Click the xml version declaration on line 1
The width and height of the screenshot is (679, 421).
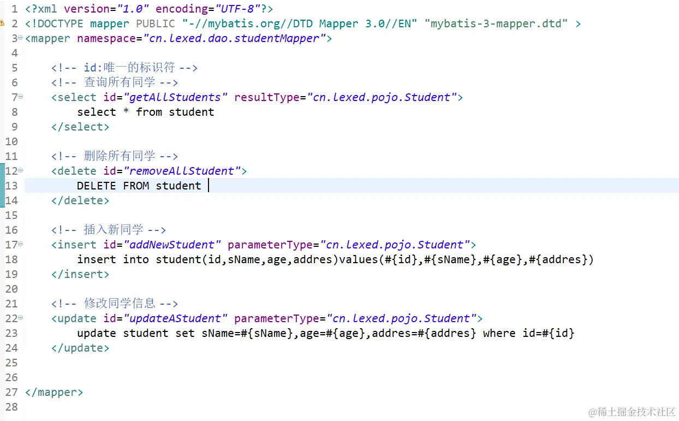149,9
